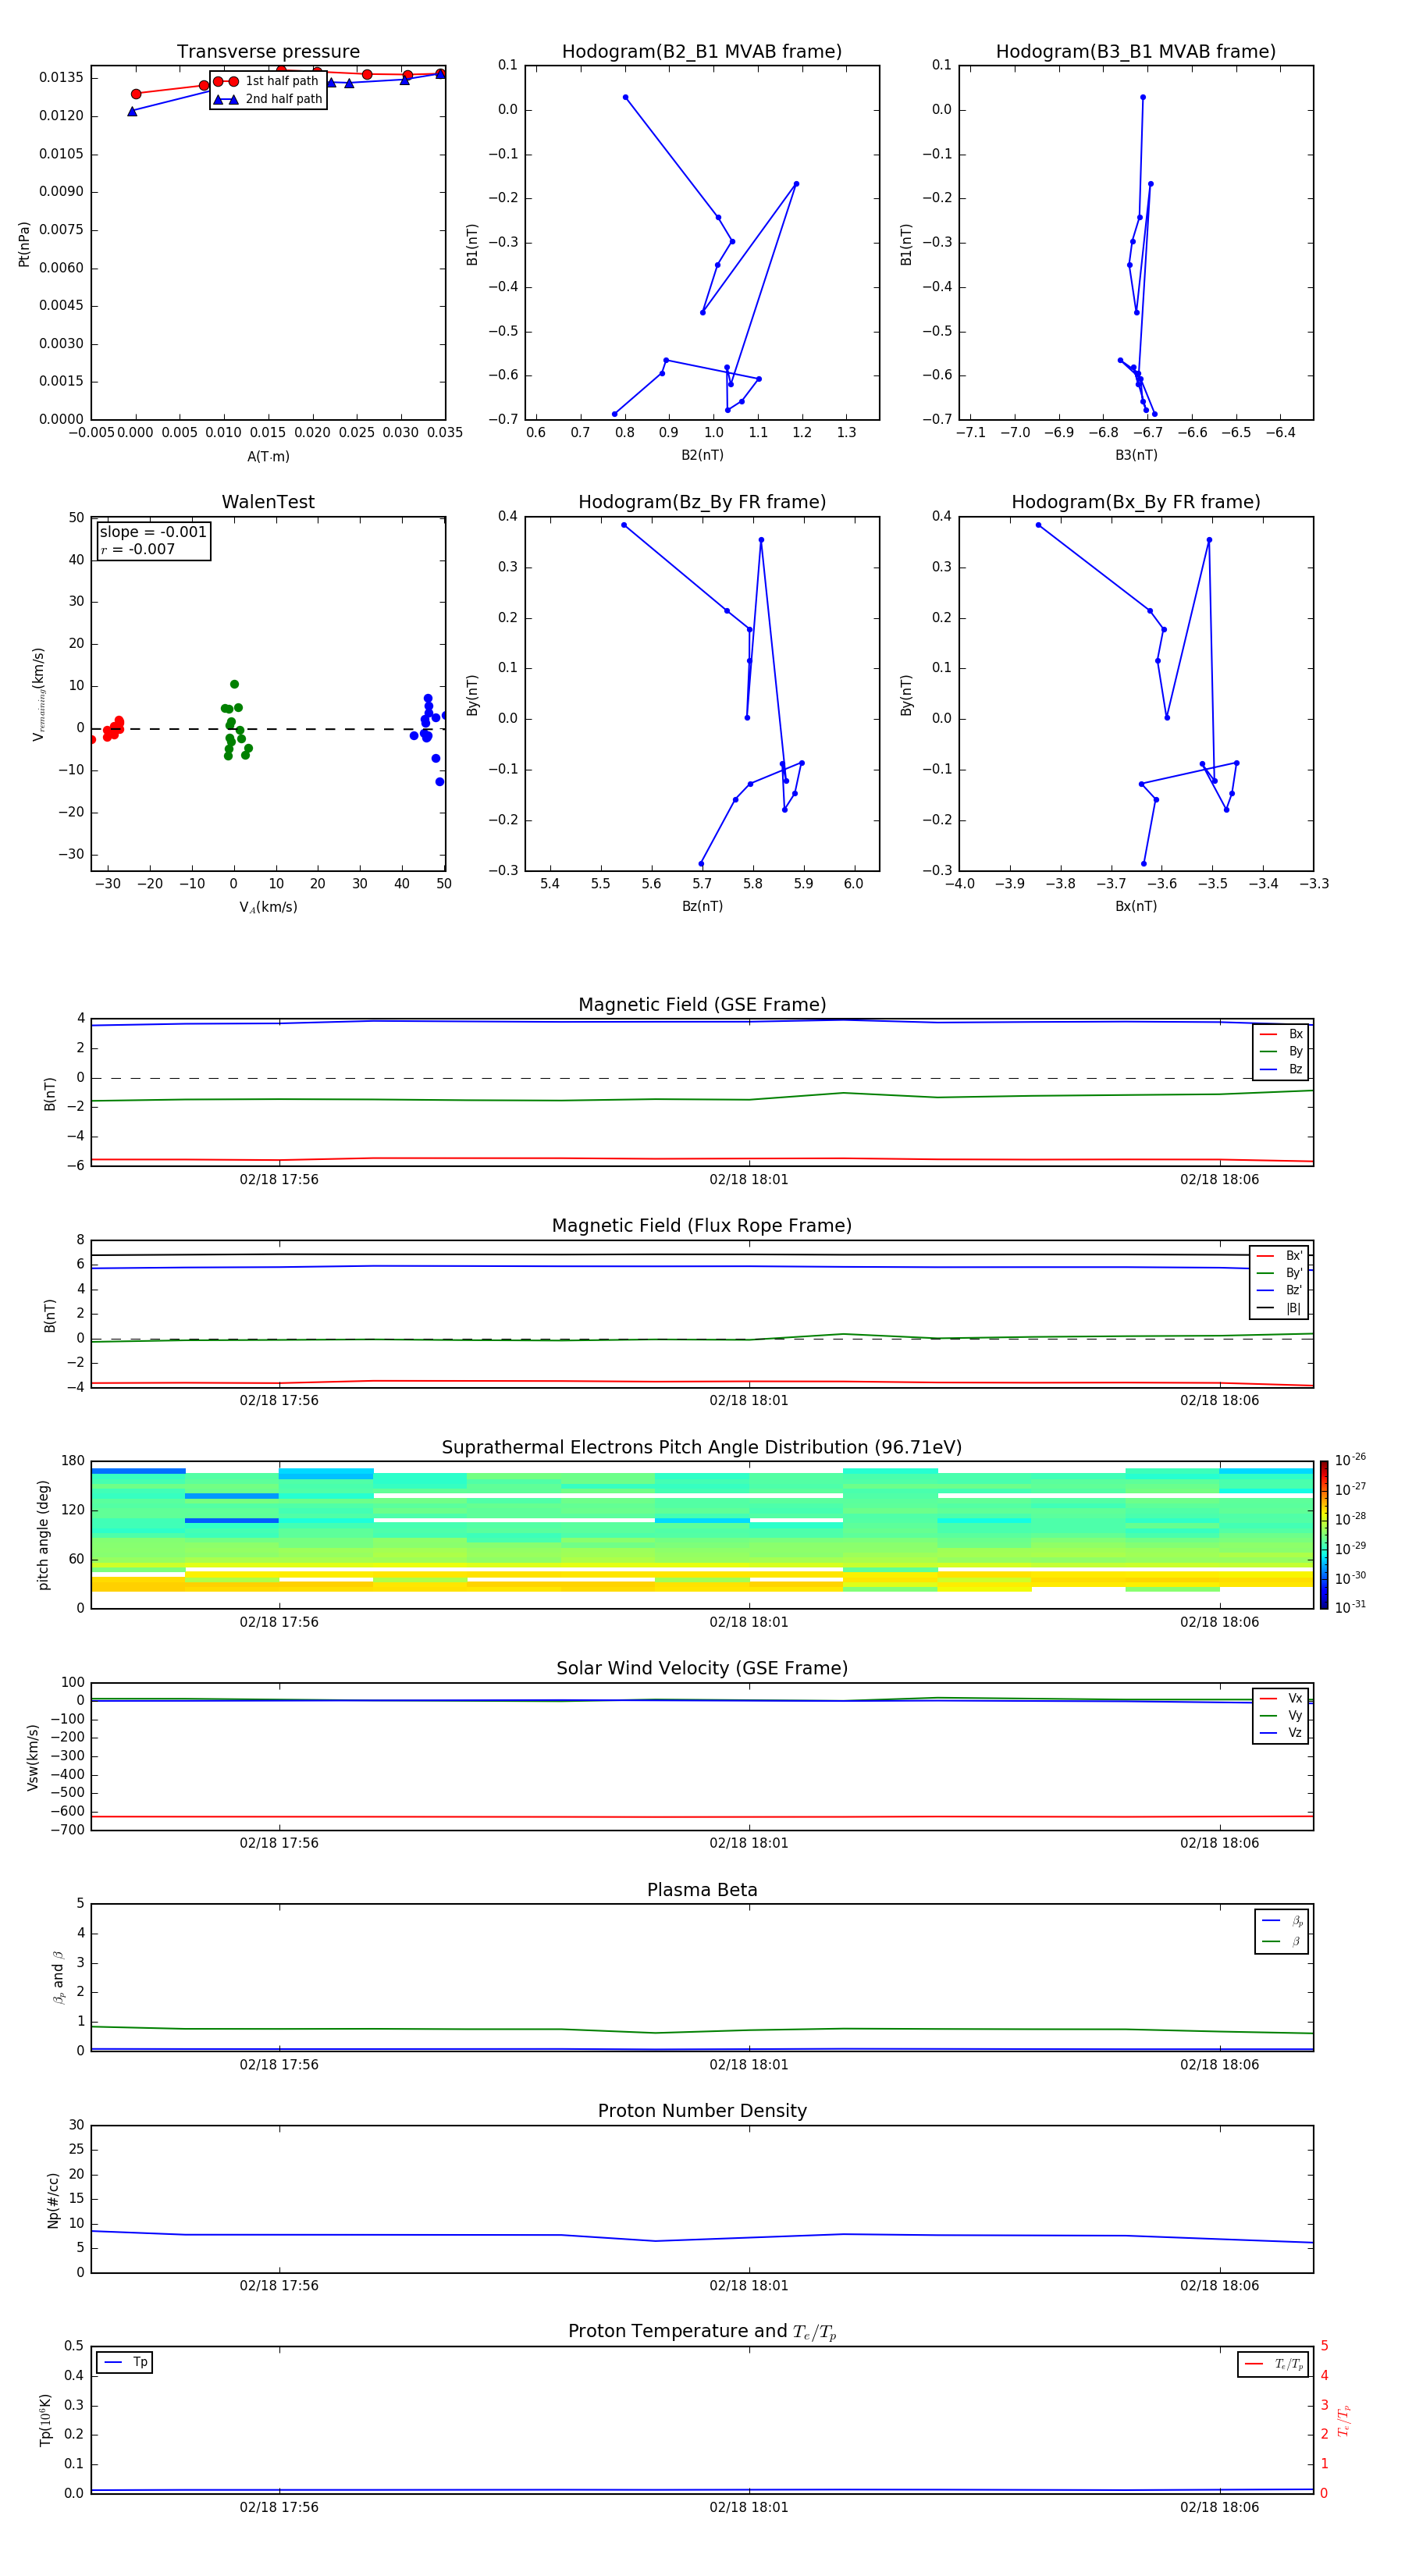The height and width of the screenshot is (2576, 1405).
Task: Click the 'V_A(km/s)' x-axis label
Action: point(268,908)
